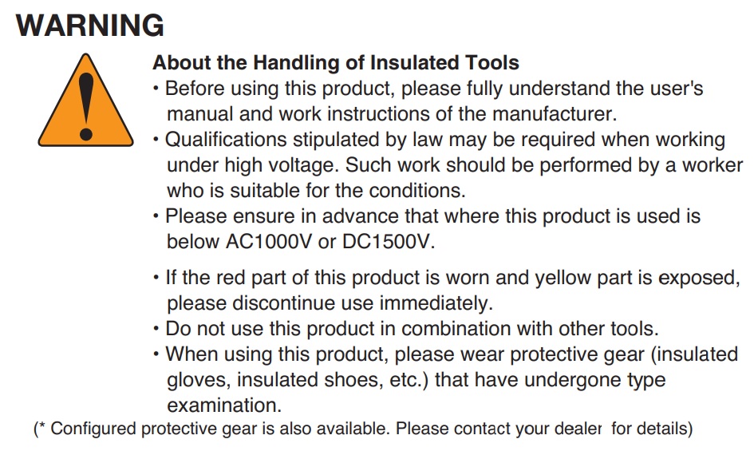
Task: Click the 'yellow part is exposed' text
Action: pyautogui.click(x=646, y=278)
